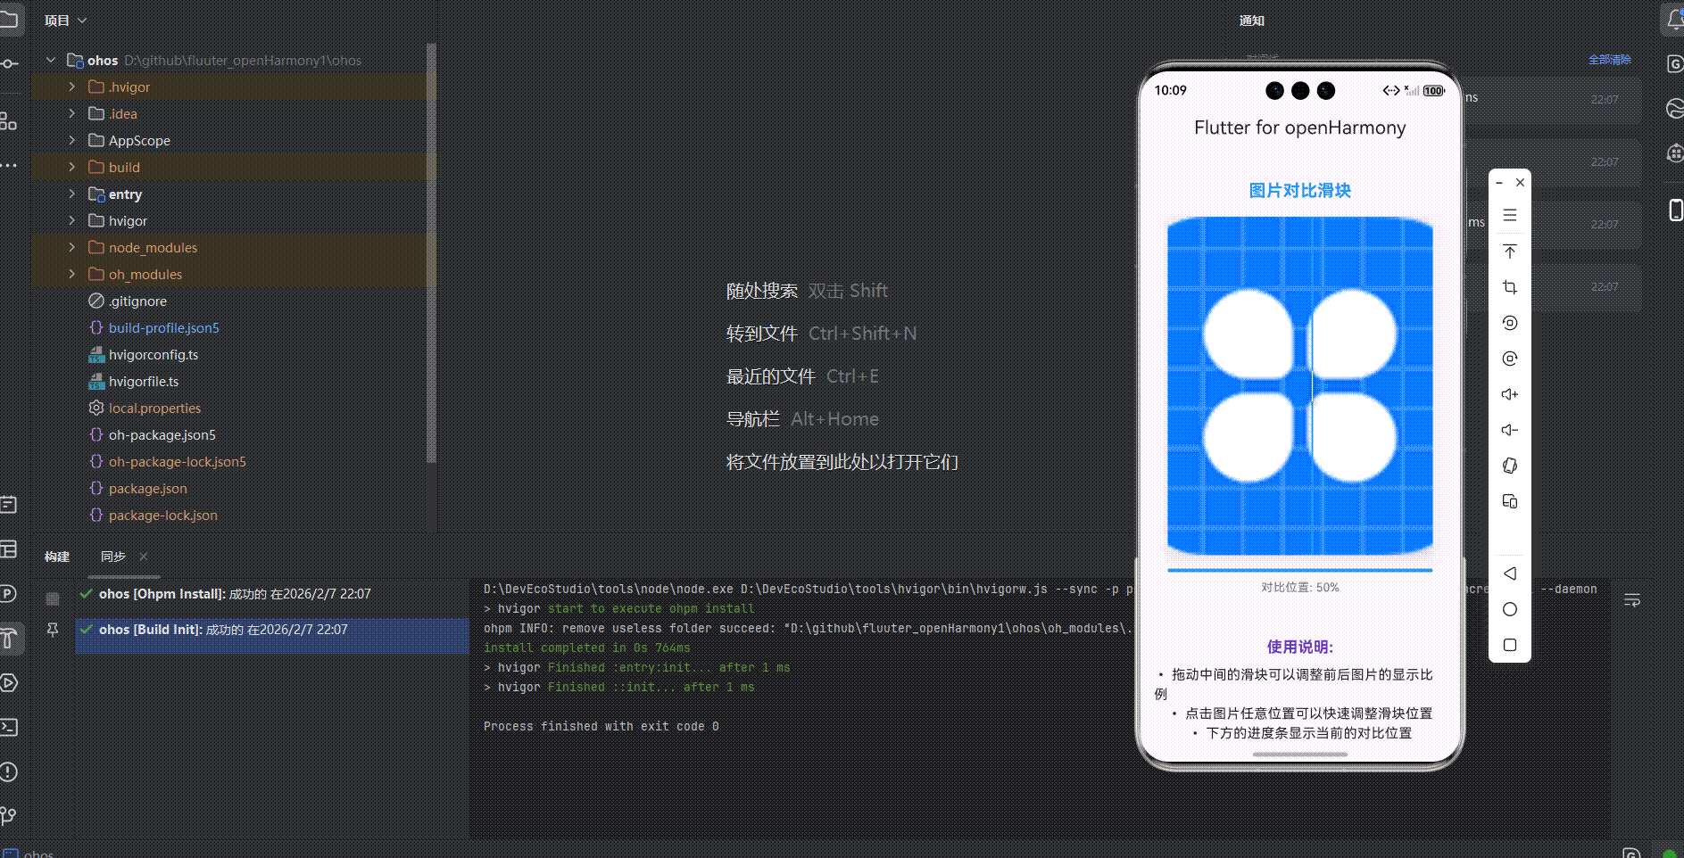This screenshot has width=1684, height=858.
Task: Select ohos [Ohpm Install] build result
Action: 271,594
